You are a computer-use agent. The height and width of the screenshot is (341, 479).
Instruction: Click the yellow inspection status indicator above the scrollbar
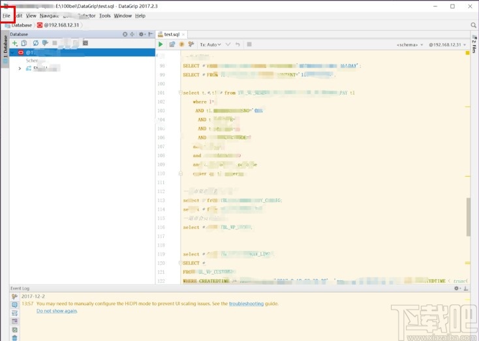467,53
